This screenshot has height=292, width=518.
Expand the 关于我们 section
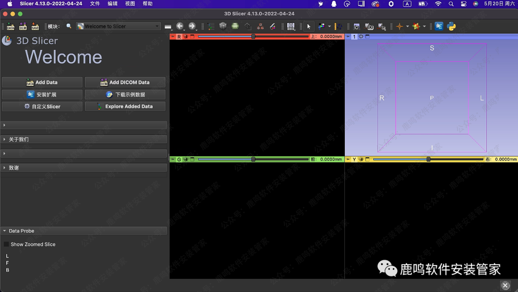click(x=18, y=140)
